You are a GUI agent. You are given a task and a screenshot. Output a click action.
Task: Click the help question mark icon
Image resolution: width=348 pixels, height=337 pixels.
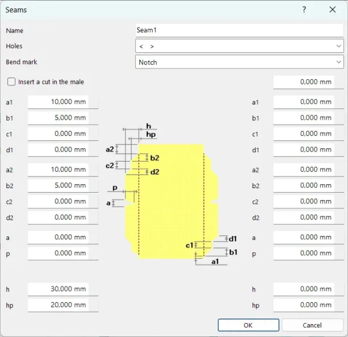tap(304, 10)
